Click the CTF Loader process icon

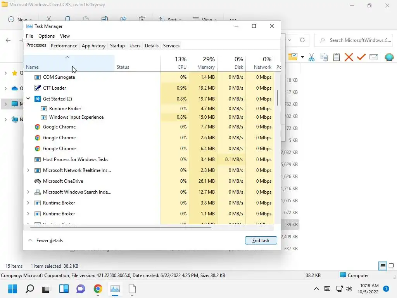click(38, 88)
